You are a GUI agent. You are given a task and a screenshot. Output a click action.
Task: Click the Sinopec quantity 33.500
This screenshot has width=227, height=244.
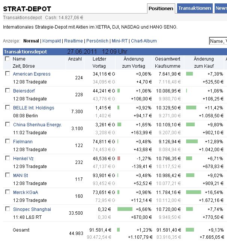(76, 213)
